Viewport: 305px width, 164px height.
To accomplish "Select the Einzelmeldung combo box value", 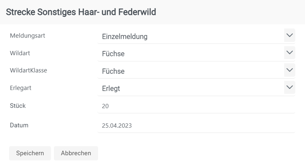I will [x=125, y=36].
